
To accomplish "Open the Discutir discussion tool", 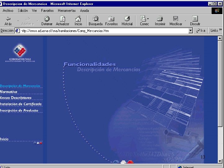I will click(x=195, y=21).
